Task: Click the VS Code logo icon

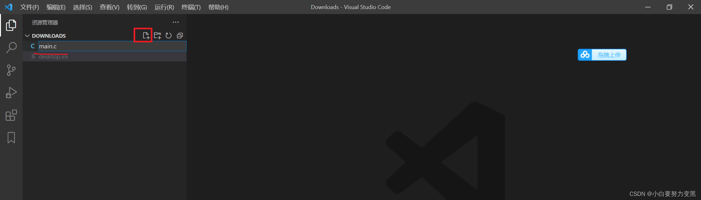Action: point(9,7)
